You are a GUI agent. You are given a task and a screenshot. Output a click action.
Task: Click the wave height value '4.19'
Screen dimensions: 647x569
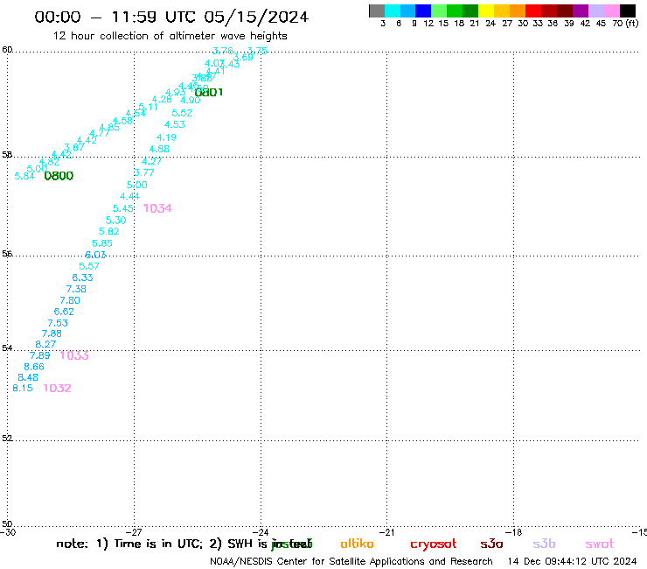click(x=166, y=137)
